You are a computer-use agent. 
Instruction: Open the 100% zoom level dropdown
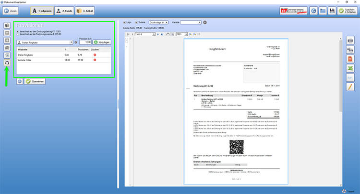point(182,34)
